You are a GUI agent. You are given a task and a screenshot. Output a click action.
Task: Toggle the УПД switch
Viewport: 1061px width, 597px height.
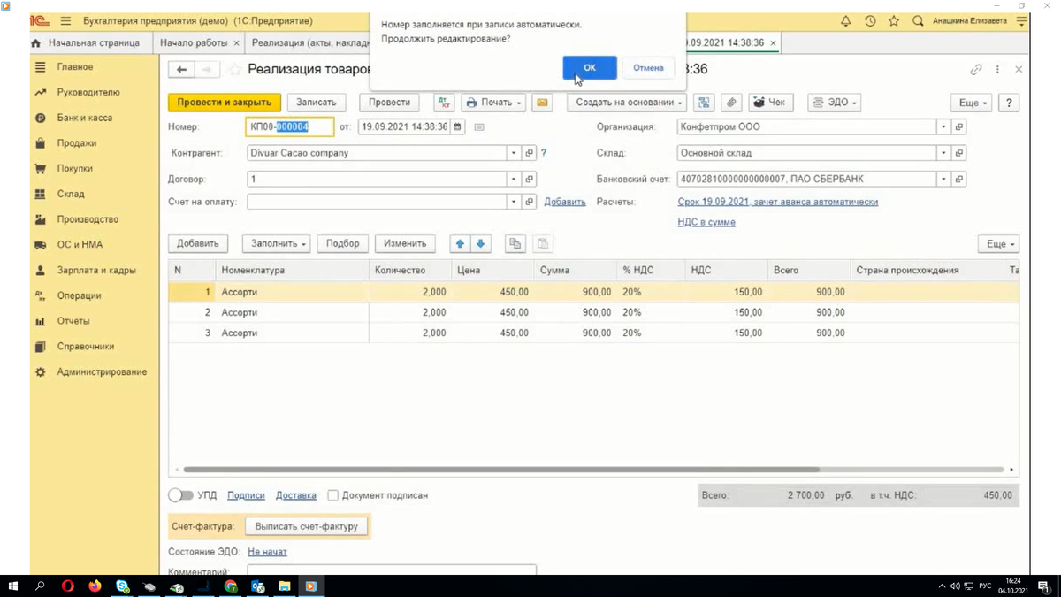[x=180, y=495]
